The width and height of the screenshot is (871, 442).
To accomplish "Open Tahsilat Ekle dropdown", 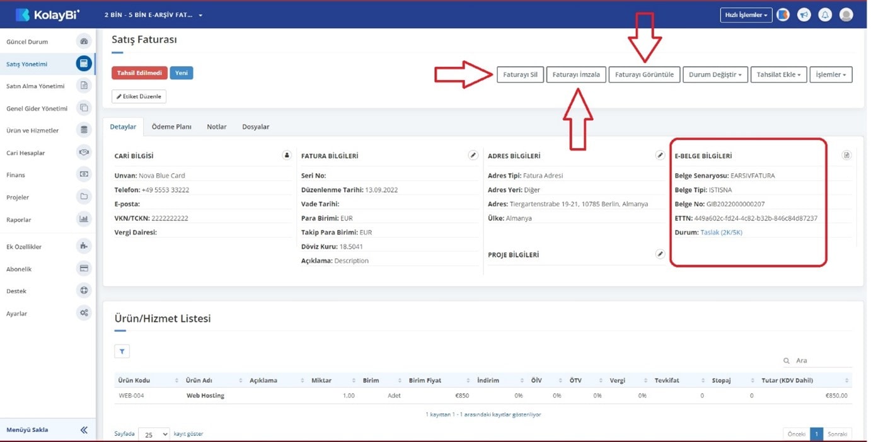I will 779,74.
